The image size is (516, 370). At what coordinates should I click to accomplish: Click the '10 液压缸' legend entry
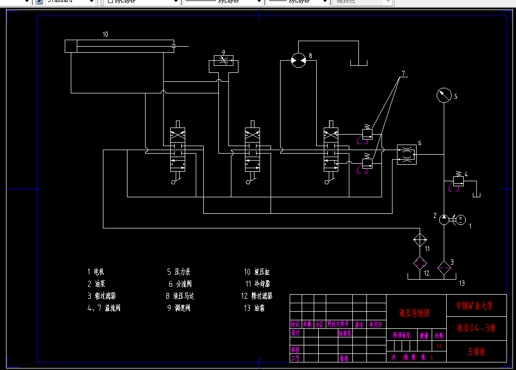pos(256,272)
